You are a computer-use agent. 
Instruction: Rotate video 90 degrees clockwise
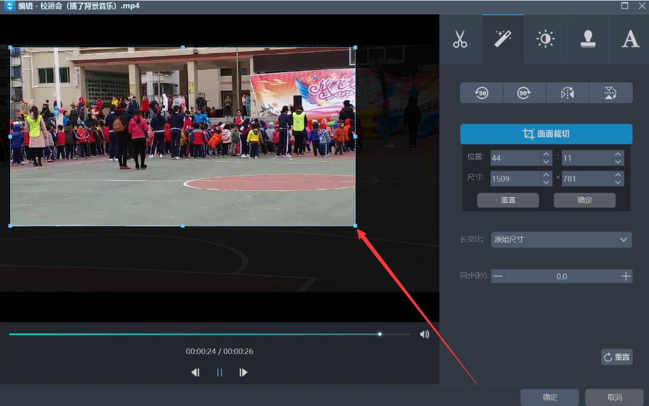tap(524, 93)
